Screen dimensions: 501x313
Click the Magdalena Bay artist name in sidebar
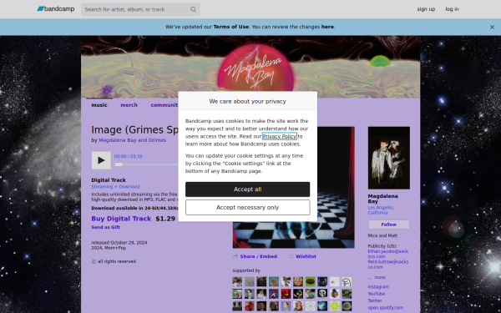pyautogui.click(x=382, y=199)
